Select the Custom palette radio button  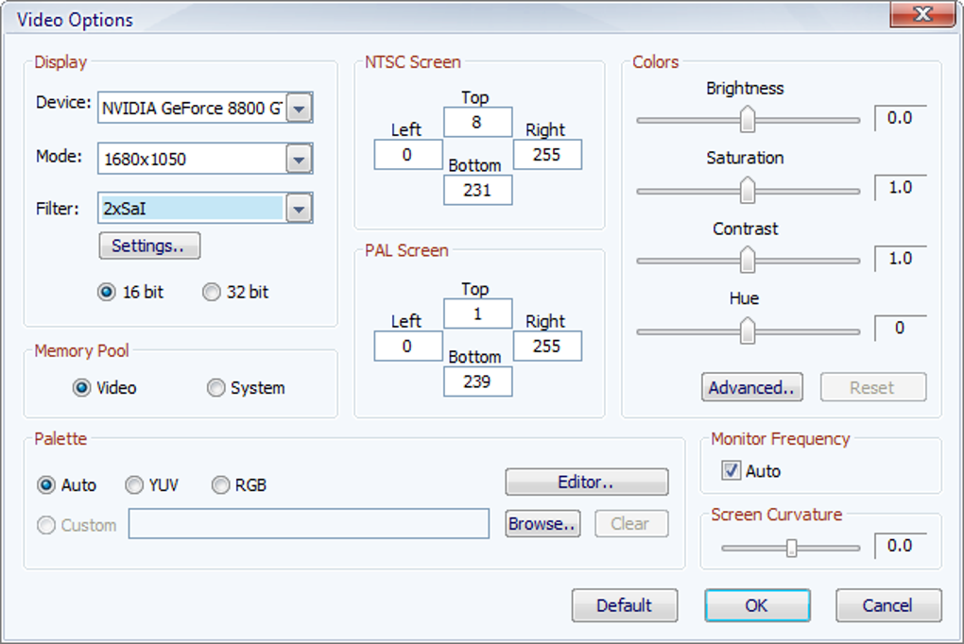pyautogui.click(x=46, y=525)
